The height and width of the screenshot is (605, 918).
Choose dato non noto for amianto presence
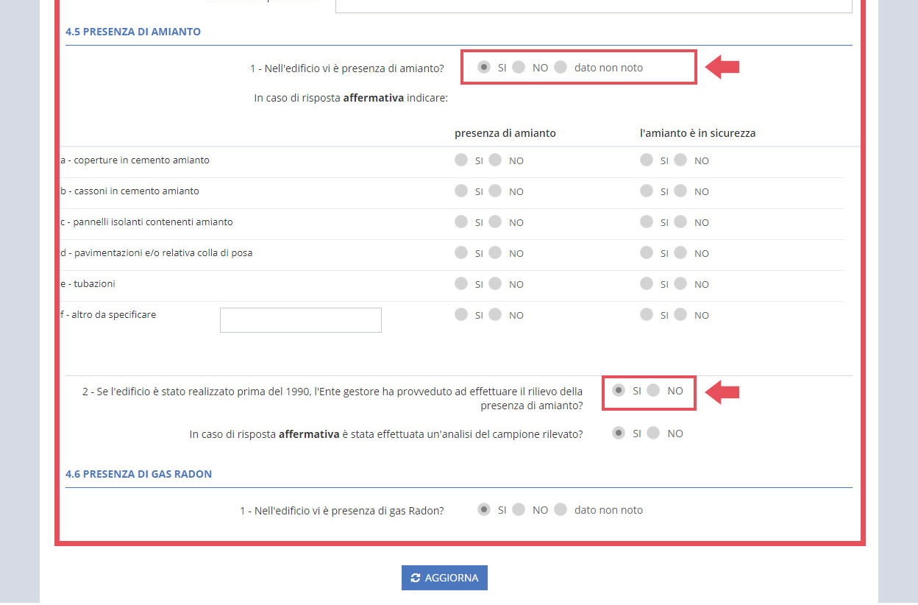click(561, 67)
